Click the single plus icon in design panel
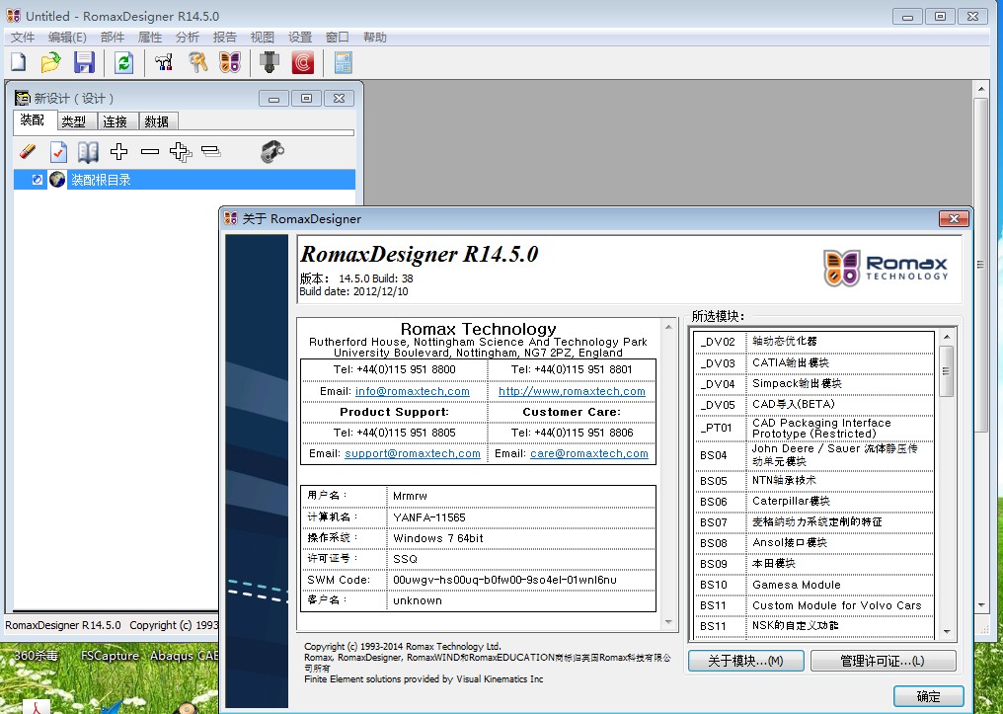 coord(118,152)
